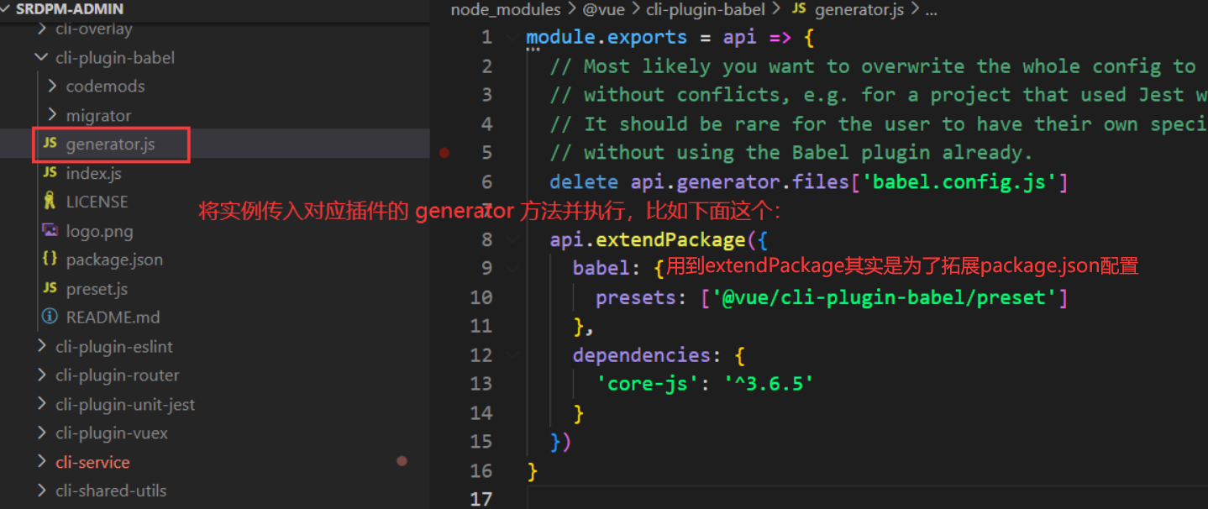Click the info icon of README.md

50,317
